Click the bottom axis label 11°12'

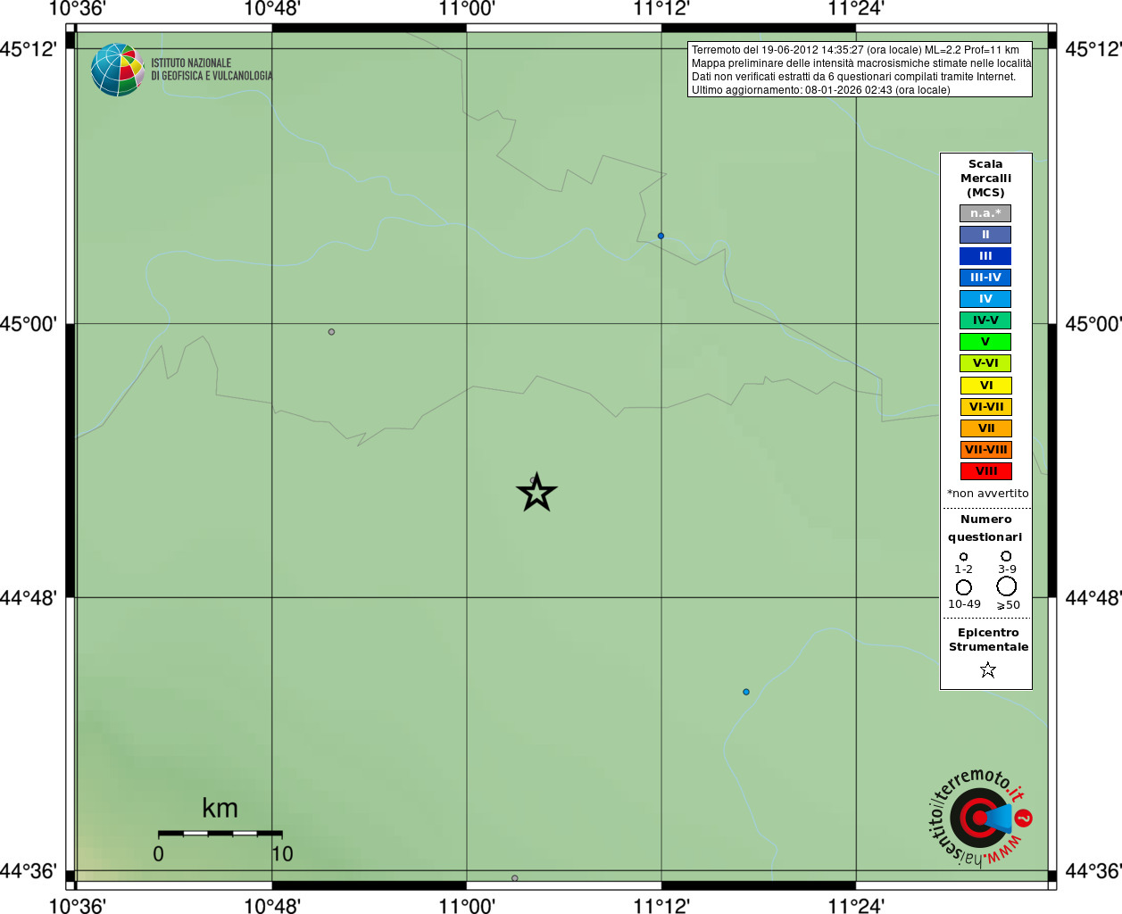click(661, 905)
